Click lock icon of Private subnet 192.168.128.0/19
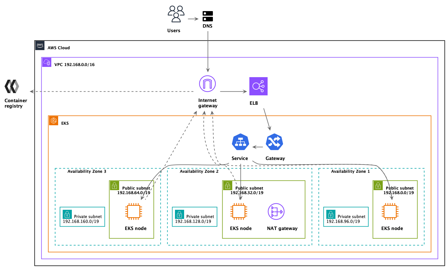Screen dimensions: 446x267 [180, 214]
